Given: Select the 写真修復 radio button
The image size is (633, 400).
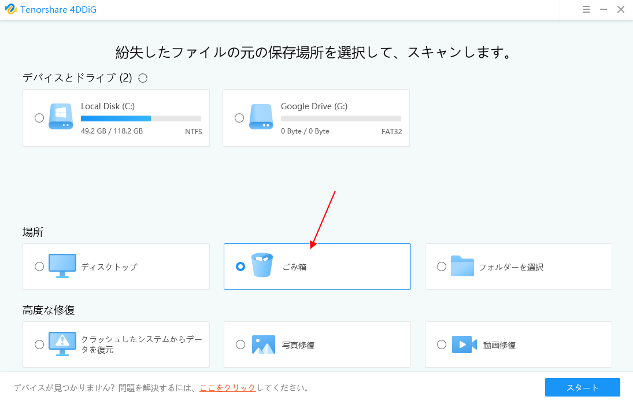Looking at the screenshot, I should point(240,345).
